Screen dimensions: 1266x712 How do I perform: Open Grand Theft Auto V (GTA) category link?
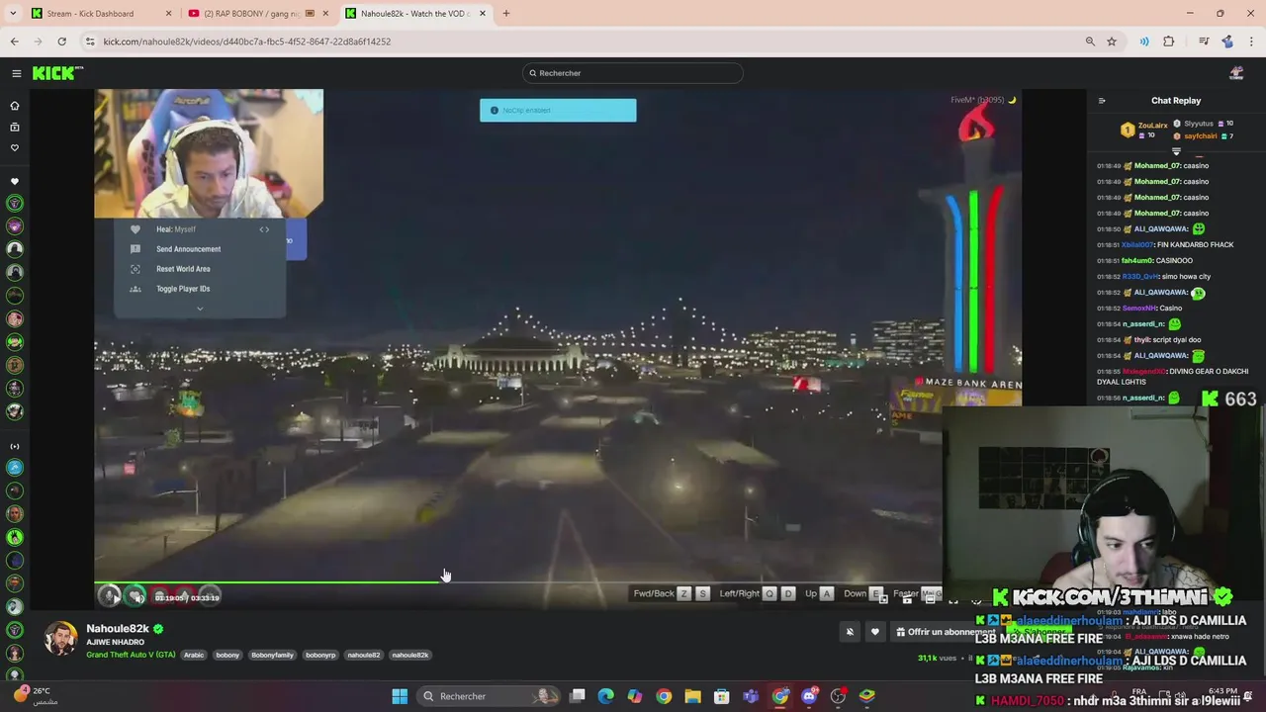[131, 655]
